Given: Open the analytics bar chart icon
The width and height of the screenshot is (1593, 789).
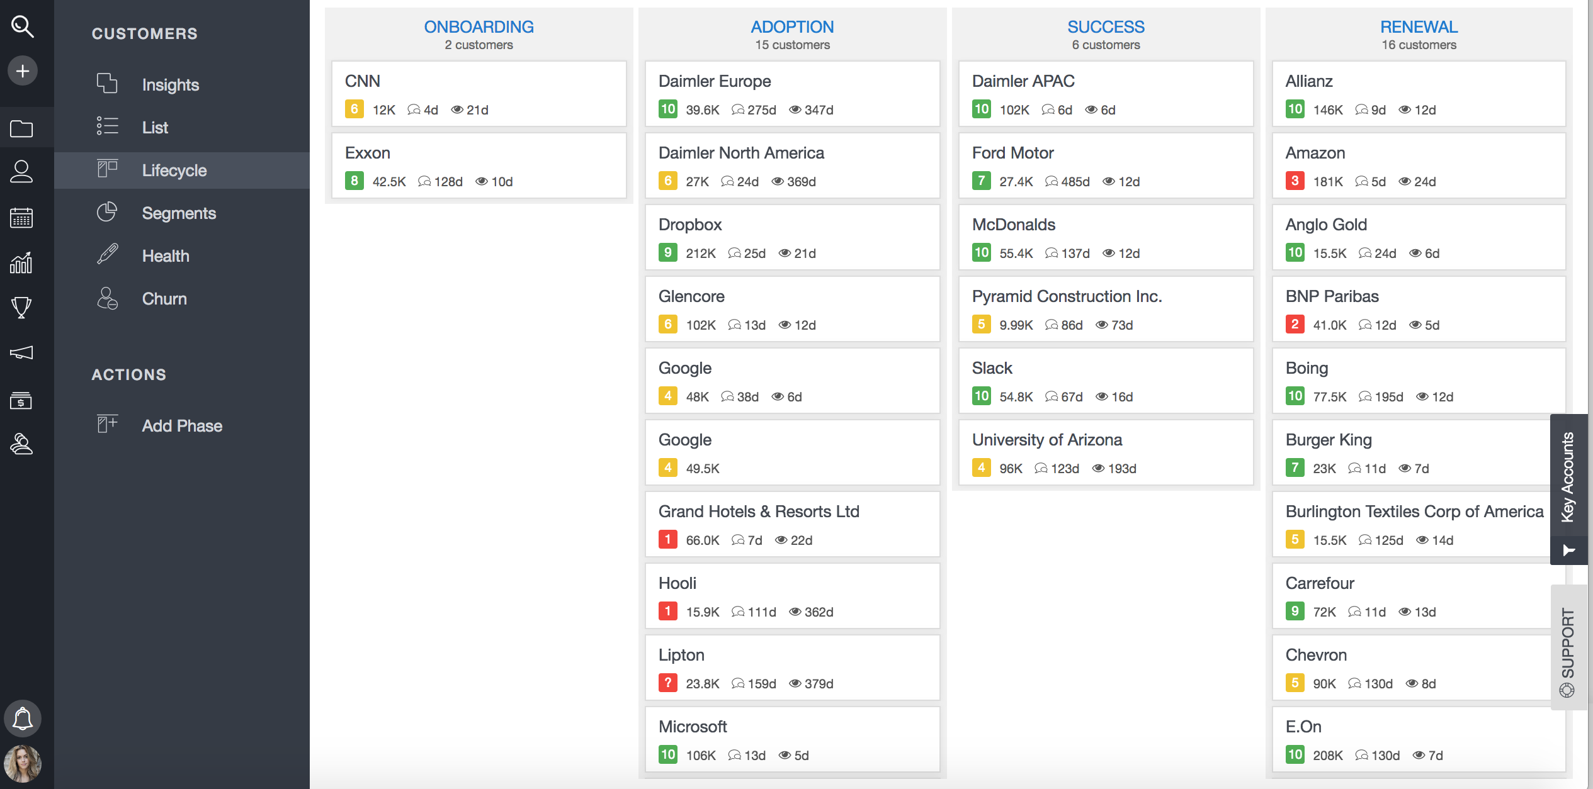Looking at the screenshot, I should click(22, 263).
